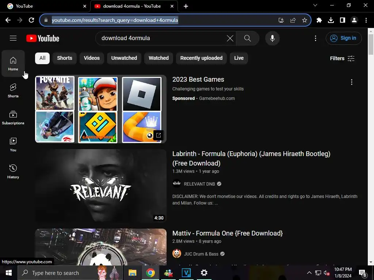Open the Chrome profile avatar
This screenshot has width=374, height=280.
click(354, 20)
